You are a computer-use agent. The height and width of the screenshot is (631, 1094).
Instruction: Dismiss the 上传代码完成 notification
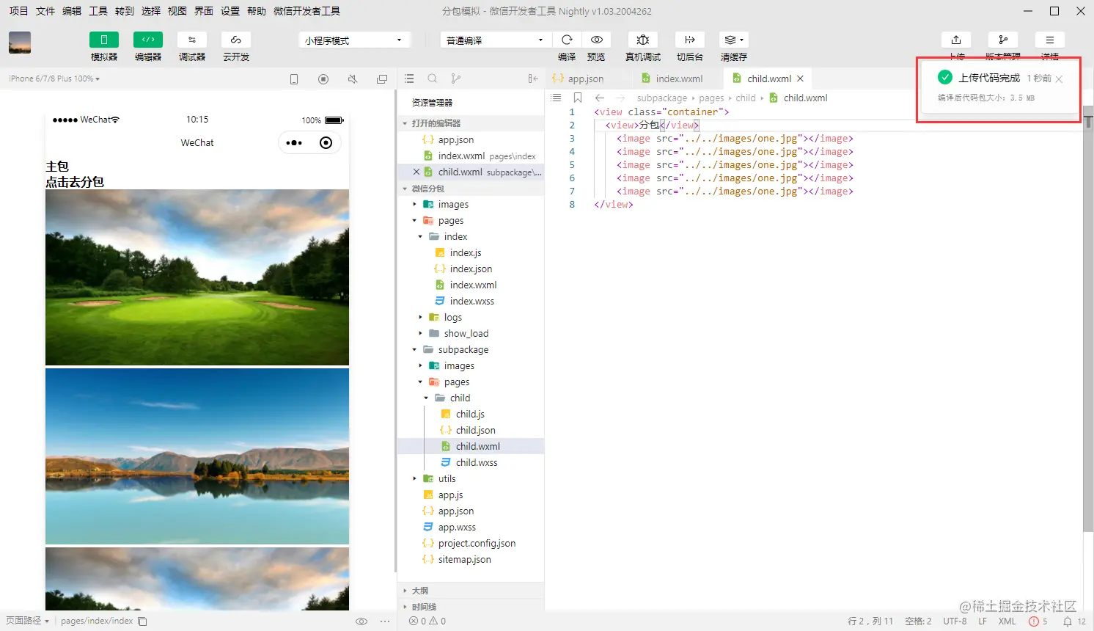tap(1059, 79)
